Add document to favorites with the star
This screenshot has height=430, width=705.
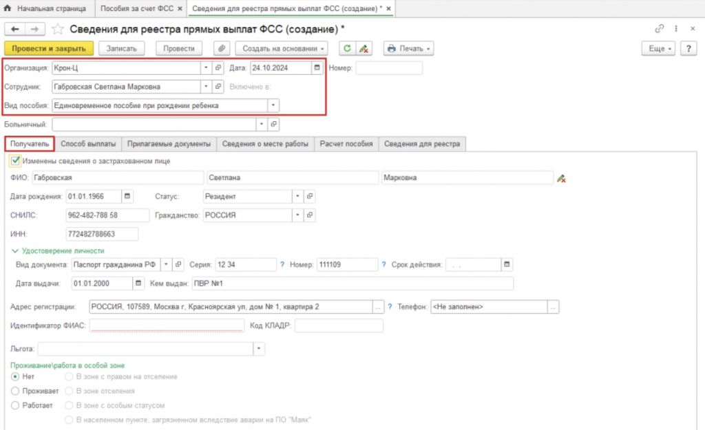tap(58, 29)
